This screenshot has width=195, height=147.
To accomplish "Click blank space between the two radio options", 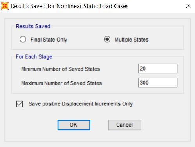I will pyautogui.click(x=85, y=40).
